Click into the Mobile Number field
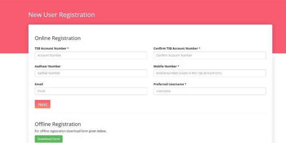286x143 pixels. [x=209, y=73]
